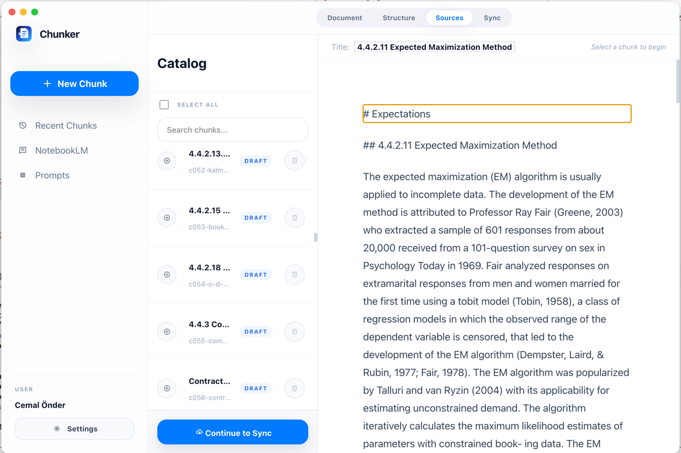Add the 4.4.3 Co... chunk with its plus icon

[167, 331]
